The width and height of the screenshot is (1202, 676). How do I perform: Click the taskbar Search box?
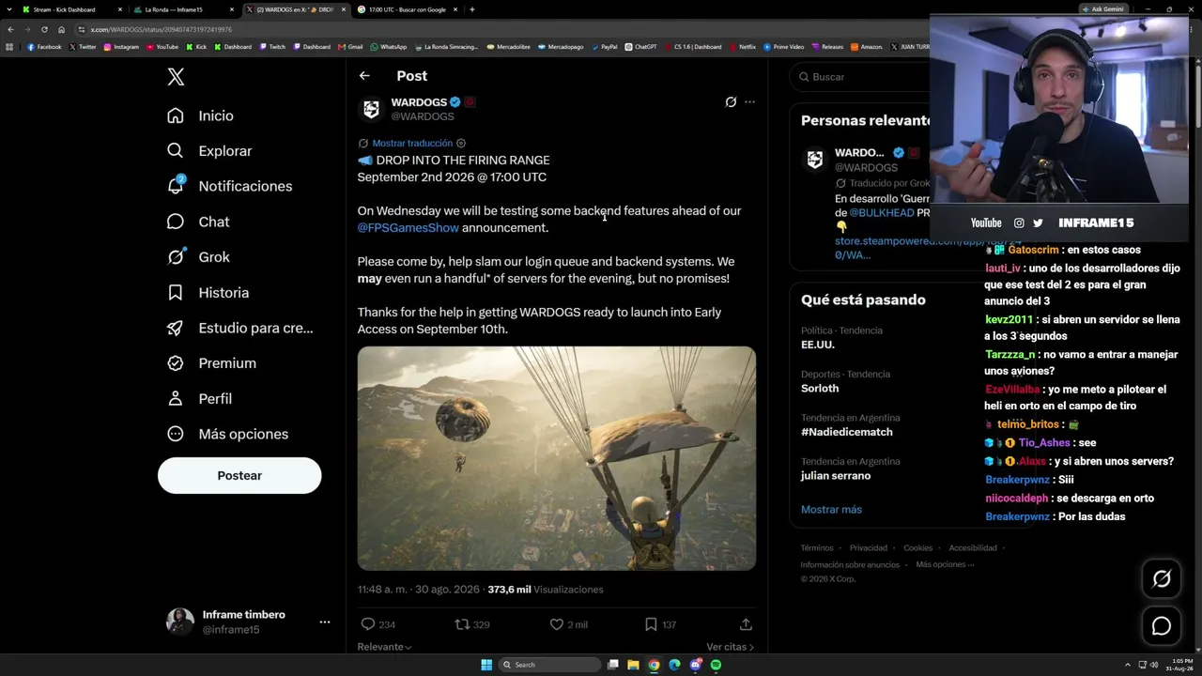(x=549, y=665)
